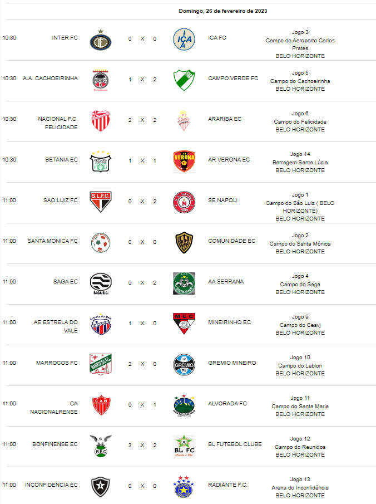Open the Gremio Mineiro round crest
Image resolution: width=376 pixels, height=504 pixels.
(x=184, y=365)
